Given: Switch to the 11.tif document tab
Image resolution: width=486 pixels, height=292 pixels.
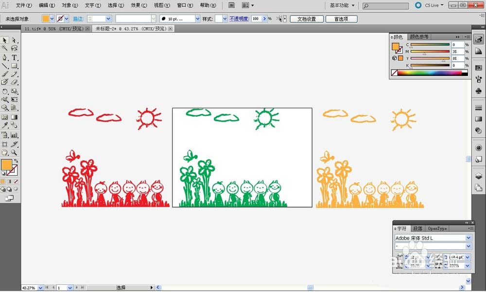Looking at the screenshot, I should (x=53, y=29).
